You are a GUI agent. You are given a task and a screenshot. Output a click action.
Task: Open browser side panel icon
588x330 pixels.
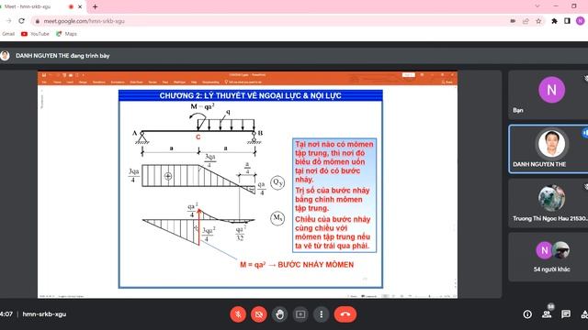click(x=567, y=21)
